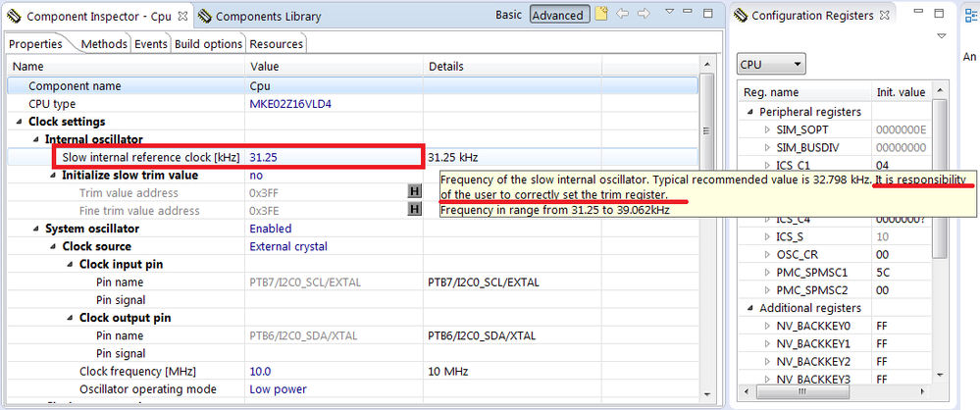Expand the OSC_CR register
Viewport: 980px width, 410px height.
[x=767, y=255]
